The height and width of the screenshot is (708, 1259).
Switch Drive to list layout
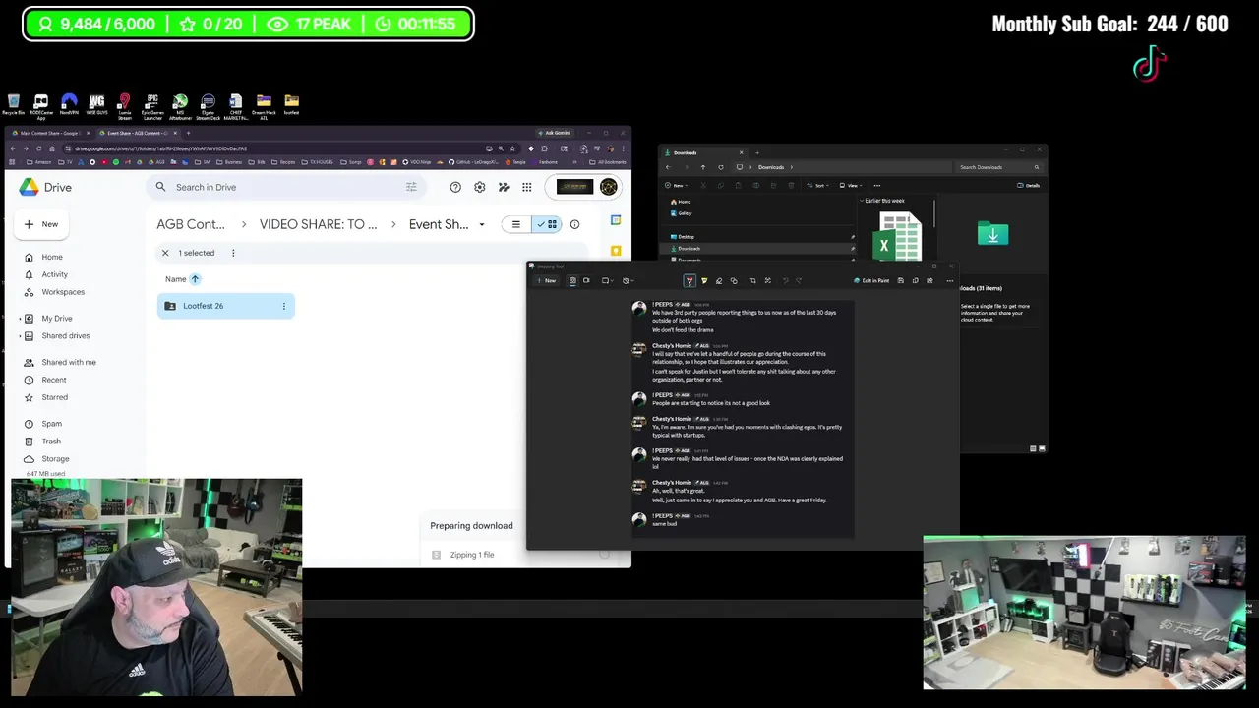[x=515, y=224]
